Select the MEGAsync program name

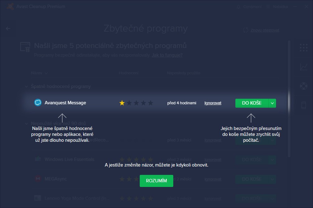[56, 179]
